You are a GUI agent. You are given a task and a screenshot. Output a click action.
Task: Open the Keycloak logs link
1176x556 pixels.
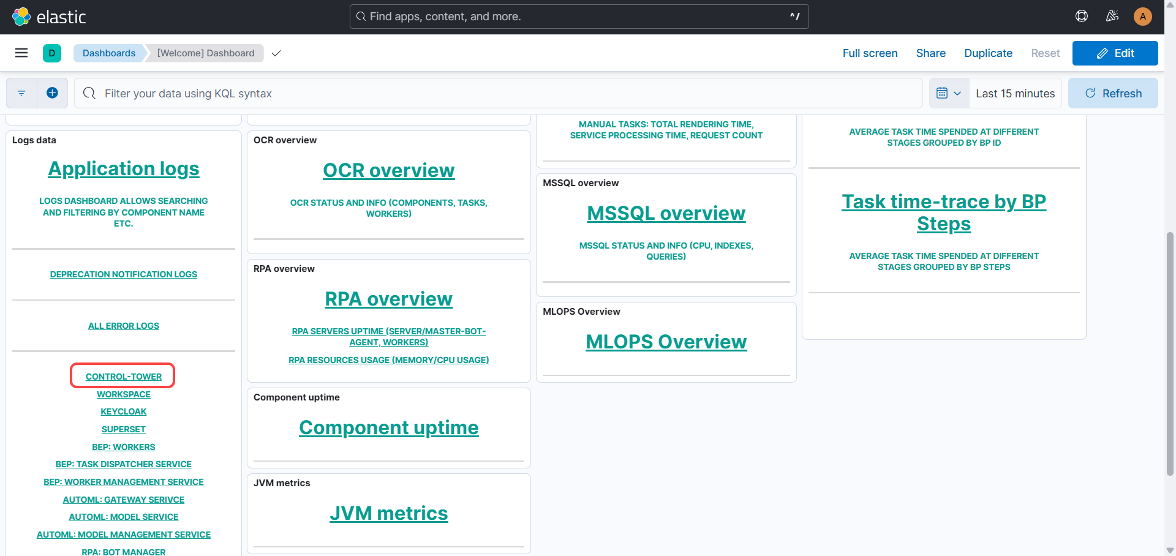click(x=124, y=411)
